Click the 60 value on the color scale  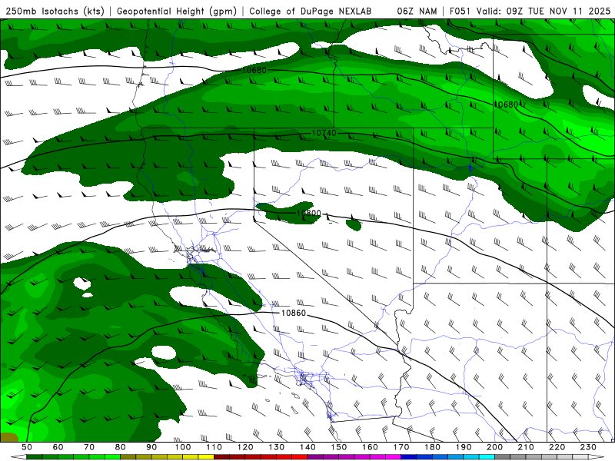tap(58, 447)
